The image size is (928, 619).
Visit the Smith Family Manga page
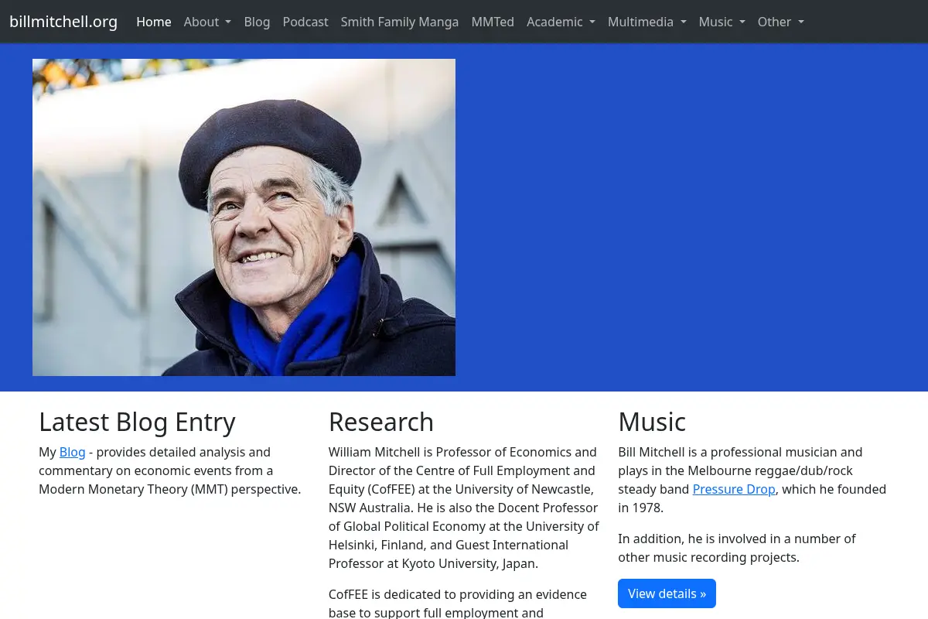(400, 22)
